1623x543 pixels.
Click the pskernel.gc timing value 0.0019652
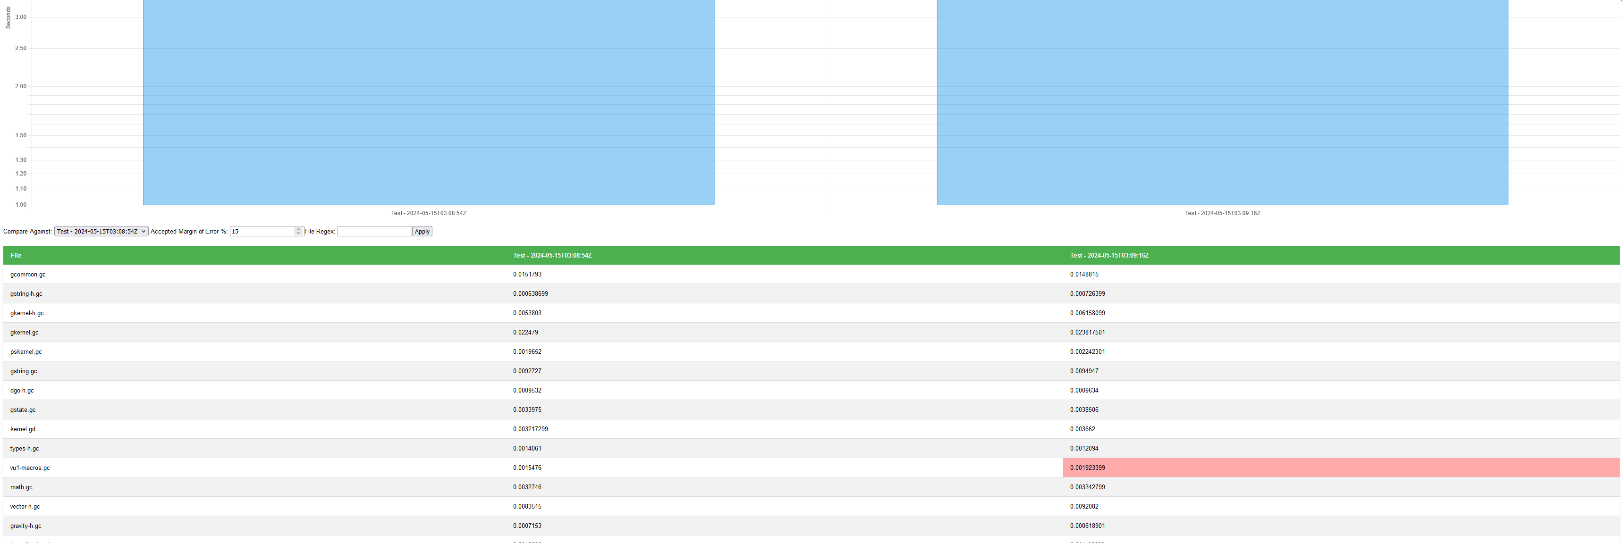(527, 351)
